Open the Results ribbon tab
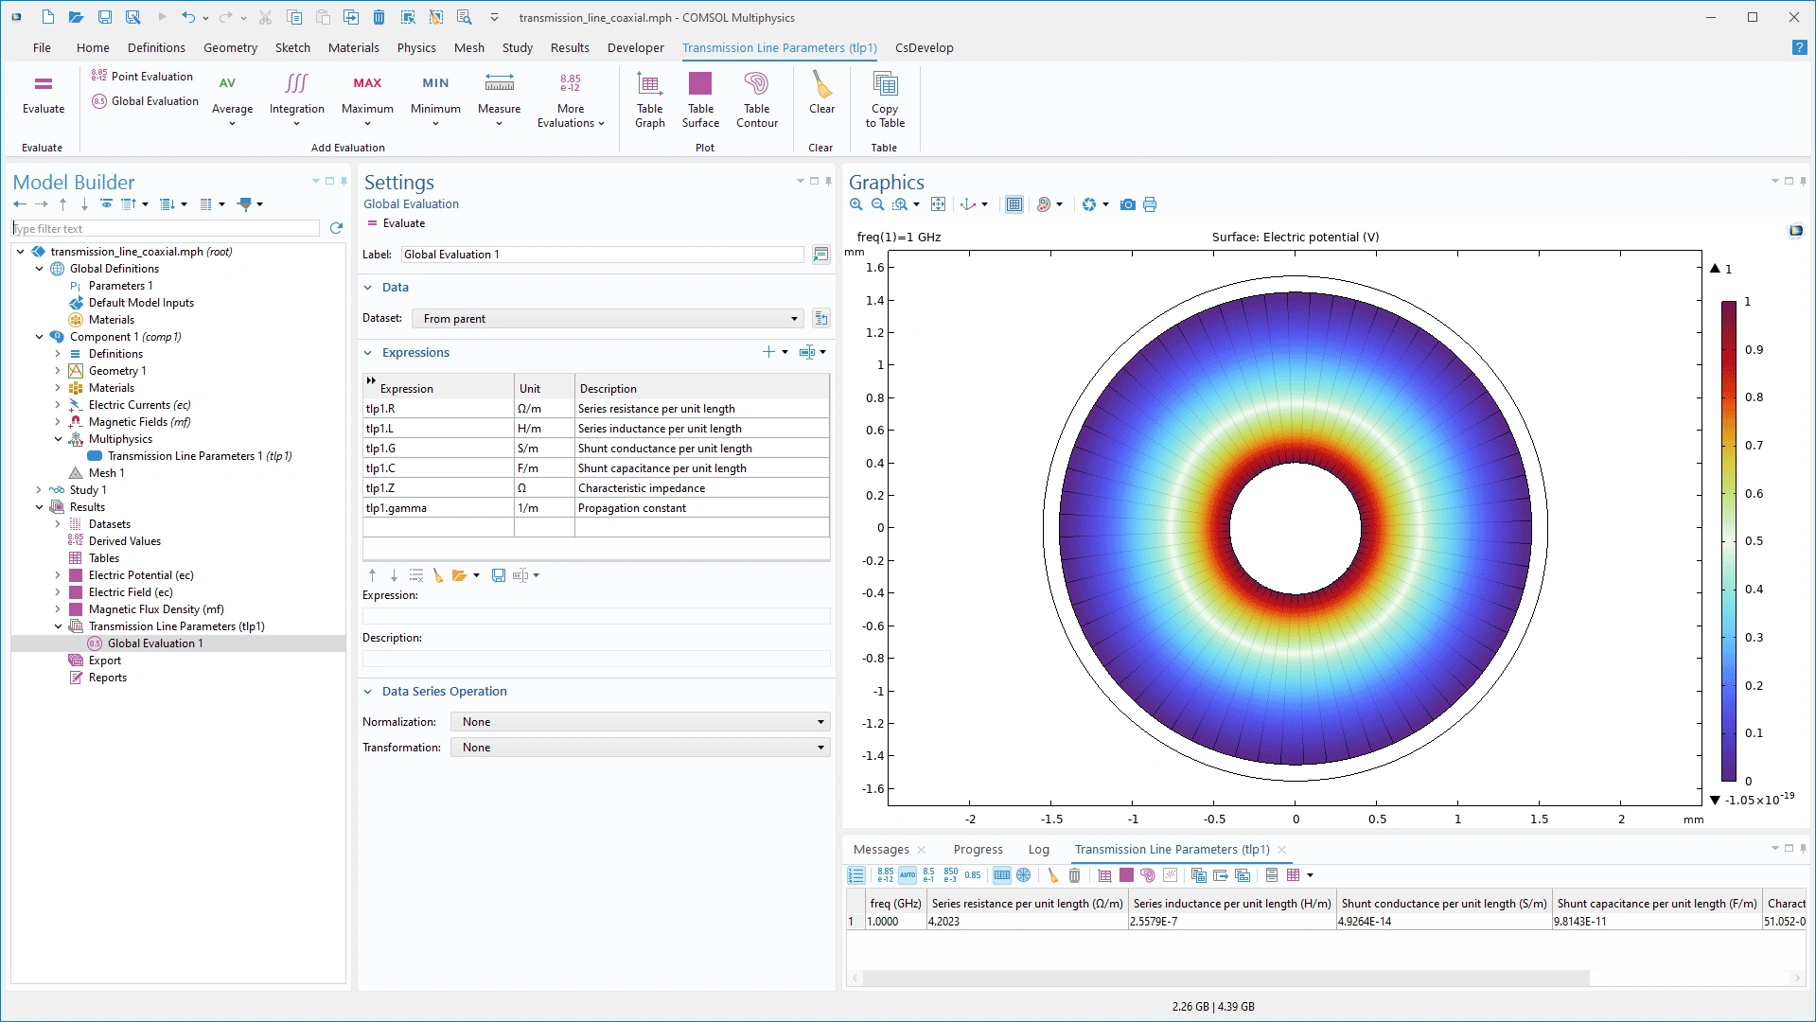Image resolution: width=1816 pixels, height=1022 pixels. pos(569,47)
